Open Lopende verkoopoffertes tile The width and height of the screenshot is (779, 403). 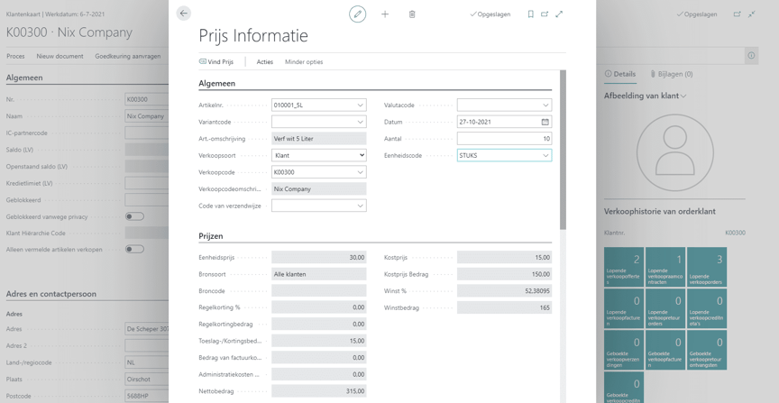click(x=624, y=267)
